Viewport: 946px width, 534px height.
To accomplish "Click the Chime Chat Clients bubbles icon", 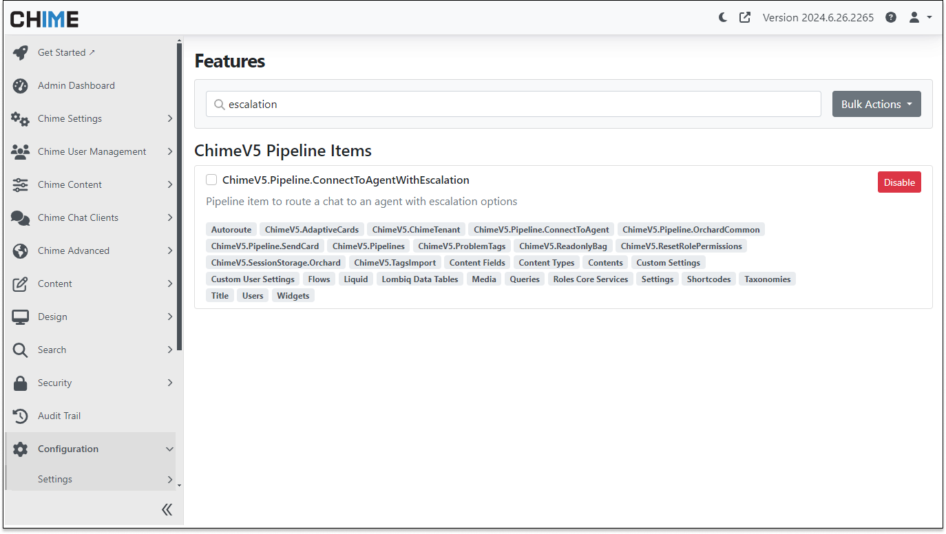I will click(21, 217).
